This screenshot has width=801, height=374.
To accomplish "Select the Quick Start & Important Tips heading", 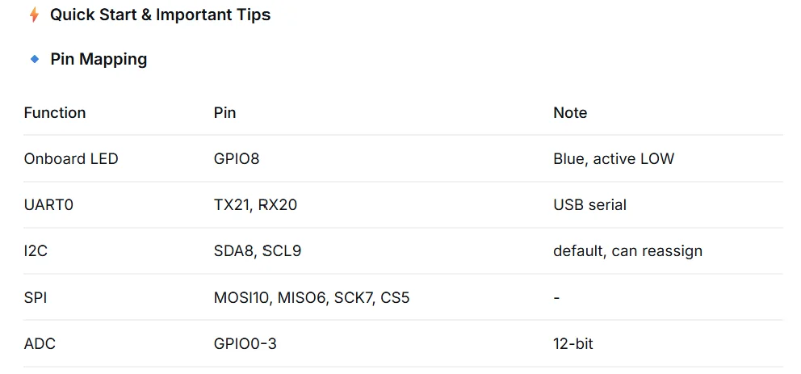I will (x=160, y=15).
